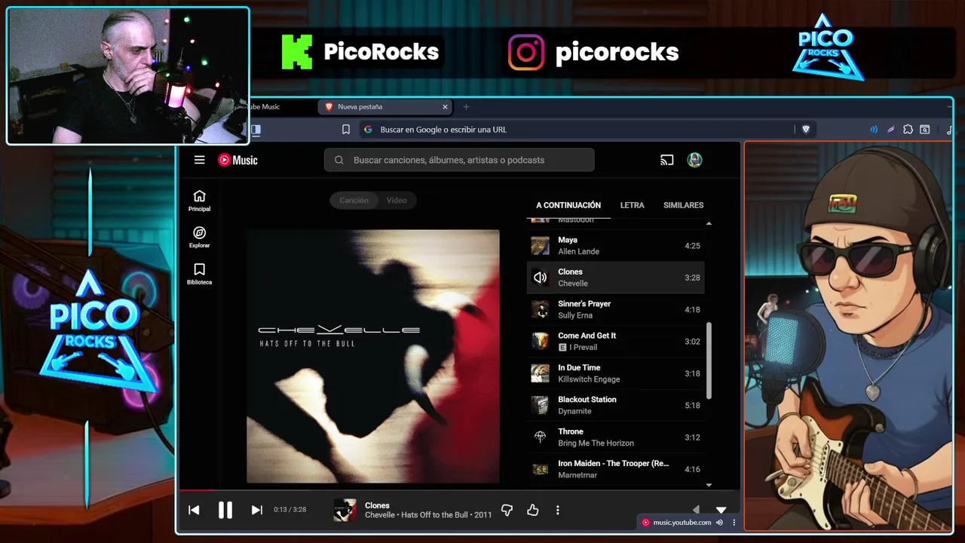Play In Due Time by Killswitch Engage

tap(615, 373)
